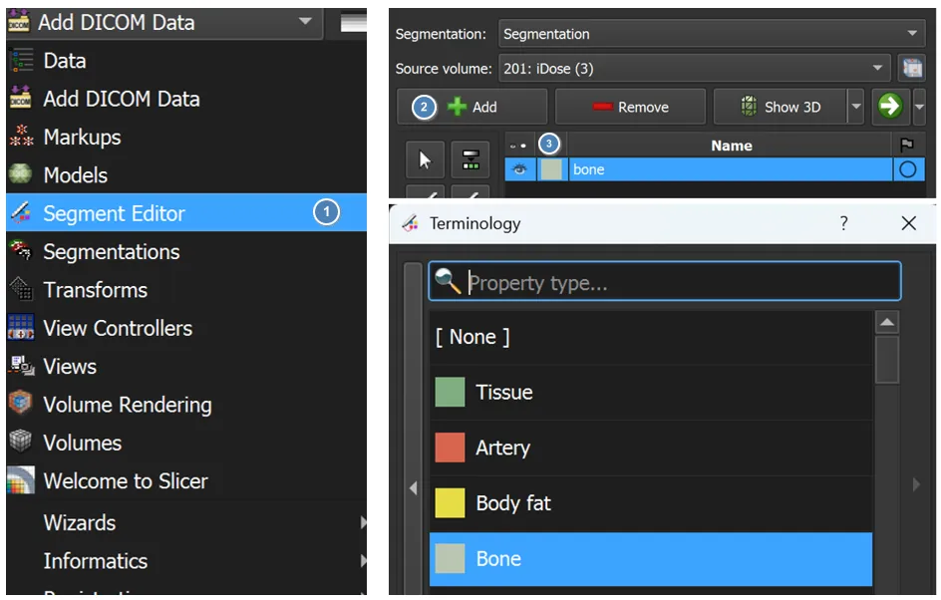Open Show 3D options dropdown arrow

click(856, 107)
